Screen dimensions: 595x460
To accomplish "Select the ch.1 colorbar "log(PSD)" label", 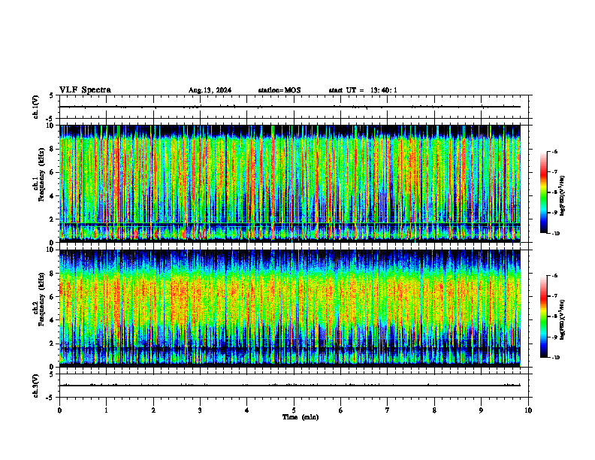I will click(563, 196).
